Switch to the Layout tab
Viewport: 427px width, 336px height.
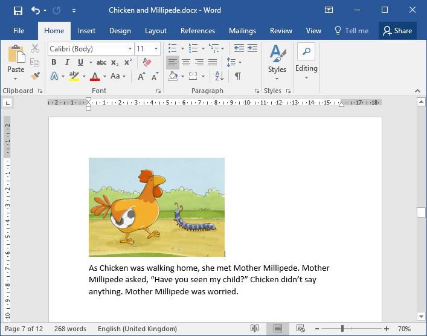[x=156, y=31]
